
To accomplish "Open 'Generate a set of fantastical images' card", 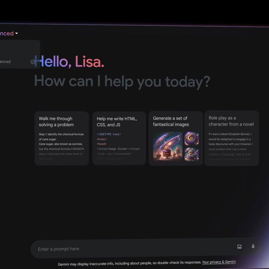I will coord(176,138).
